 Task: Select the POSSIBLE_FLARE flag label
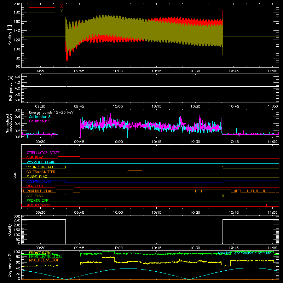point(41,162)
